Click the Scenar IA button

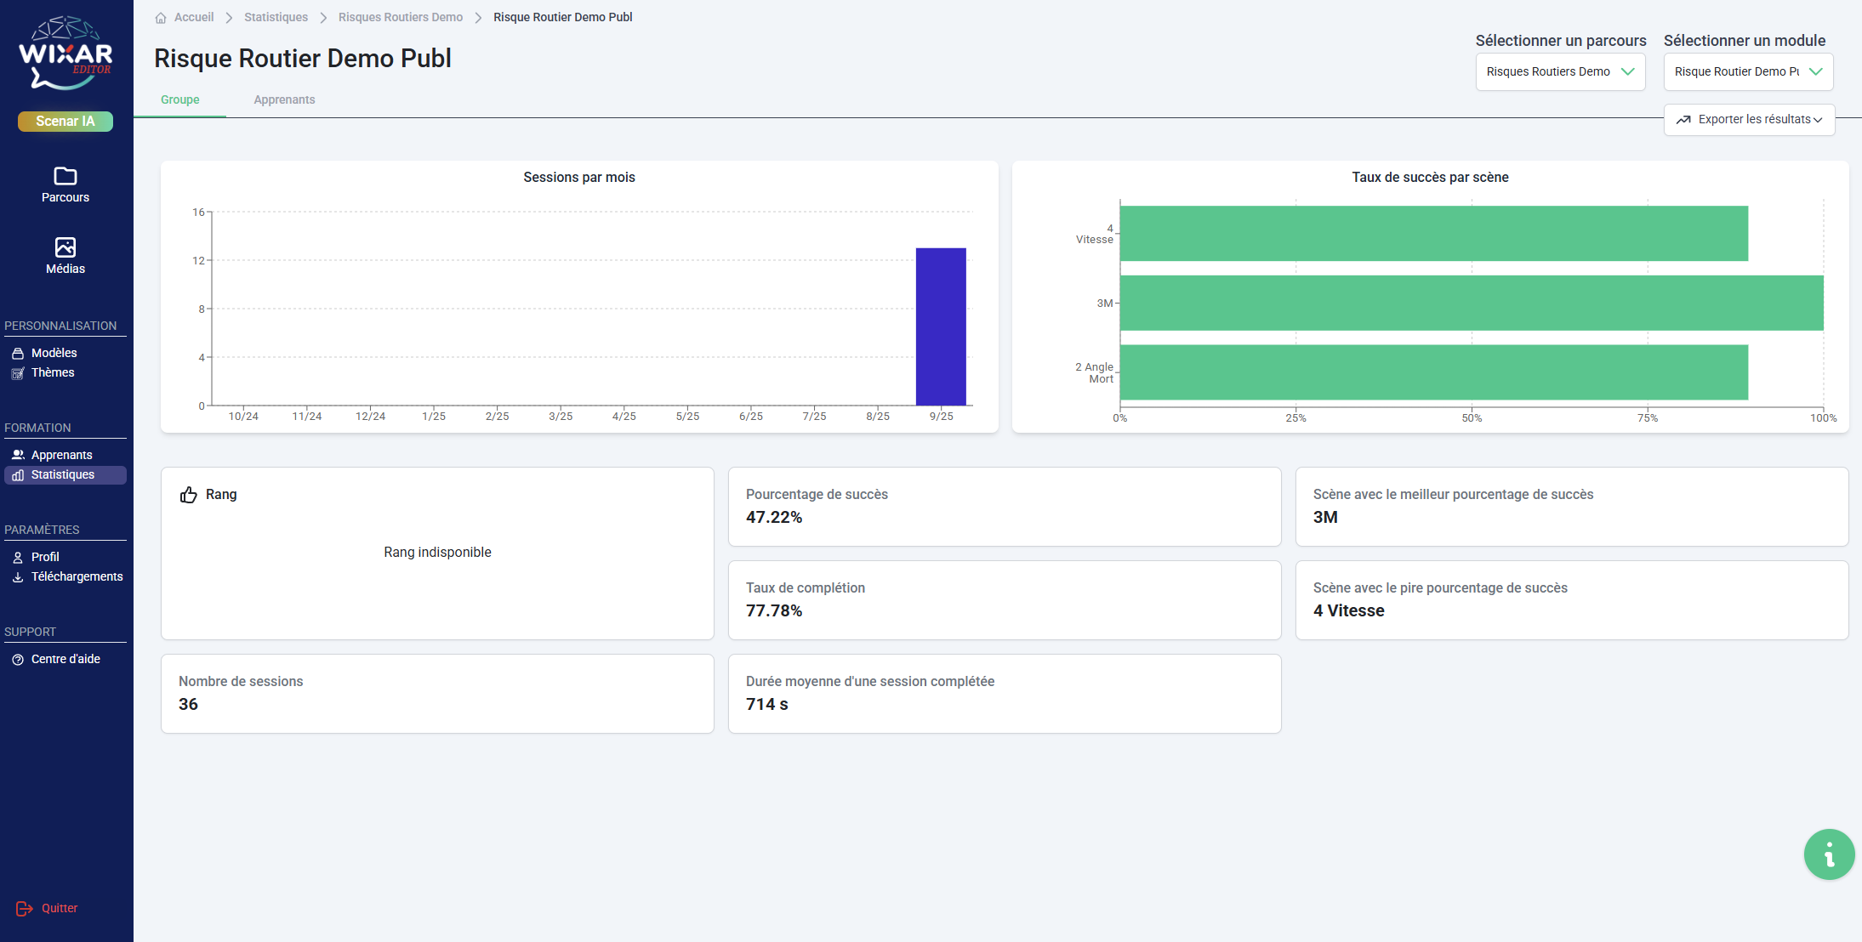(x=65, y=122)
